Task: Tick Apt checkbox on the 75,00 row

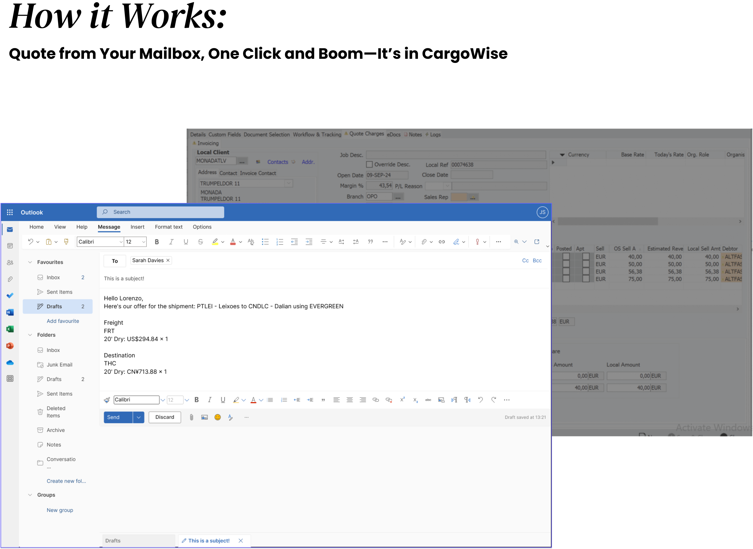Action: (x=586, y=279)
